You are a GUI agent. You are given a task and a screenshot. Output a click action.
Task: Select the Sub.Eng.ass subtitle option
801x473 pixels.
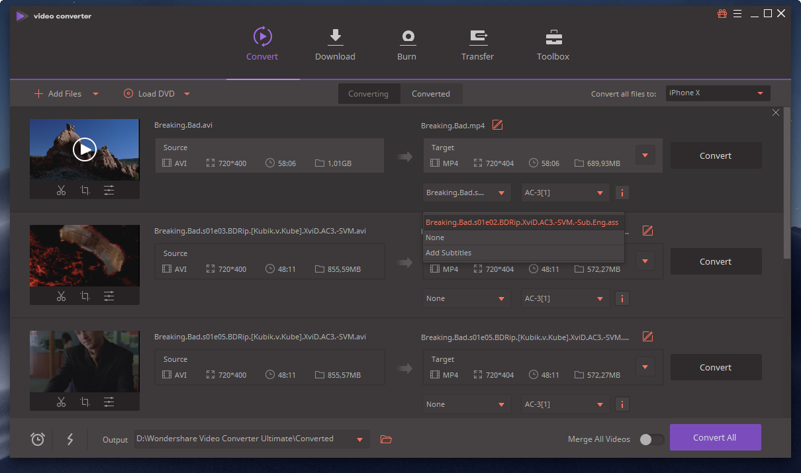[x=523, y=222]
